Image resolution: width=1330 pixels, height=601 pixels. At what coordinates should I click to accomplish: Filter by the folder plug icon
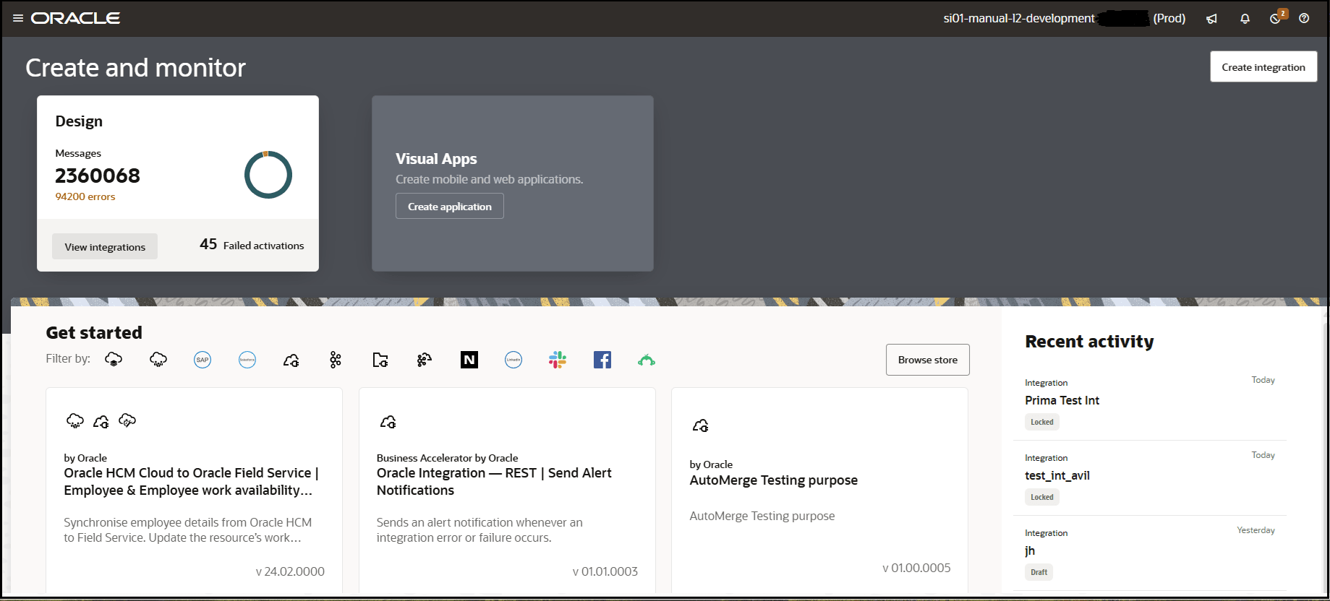click(380, 360)
